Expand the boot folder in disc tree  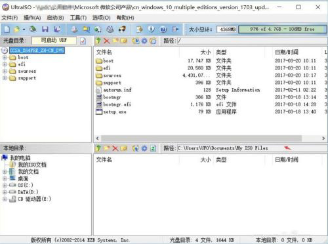tap(5, 58)
